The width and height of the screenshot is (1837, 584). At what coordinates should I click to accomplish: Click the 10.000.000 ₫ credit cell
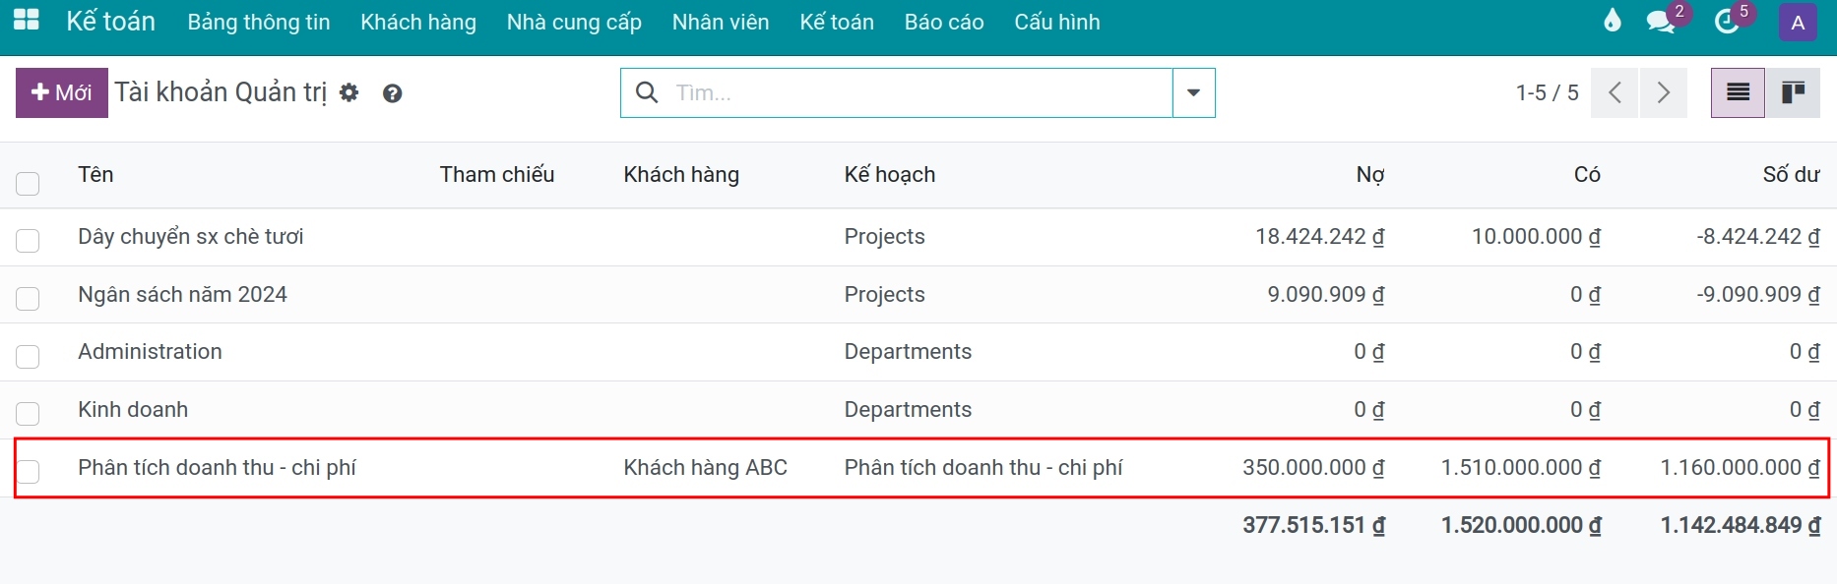[1536, 237]
